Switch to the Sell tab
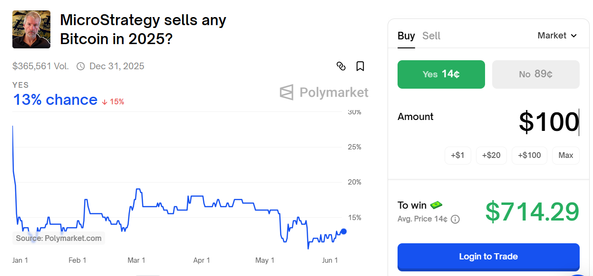This screenshot has height=276, width=593. coord(431,36)
